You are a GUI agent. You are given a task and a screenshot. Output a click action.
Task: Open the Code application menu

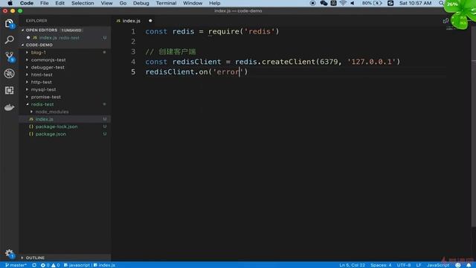point(27,3)
